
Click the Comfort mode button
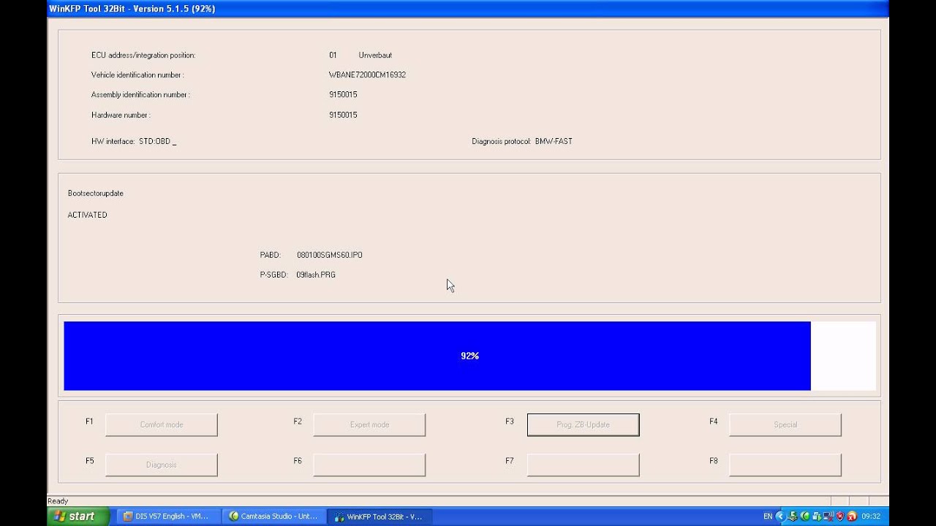[x=162, y=424]
